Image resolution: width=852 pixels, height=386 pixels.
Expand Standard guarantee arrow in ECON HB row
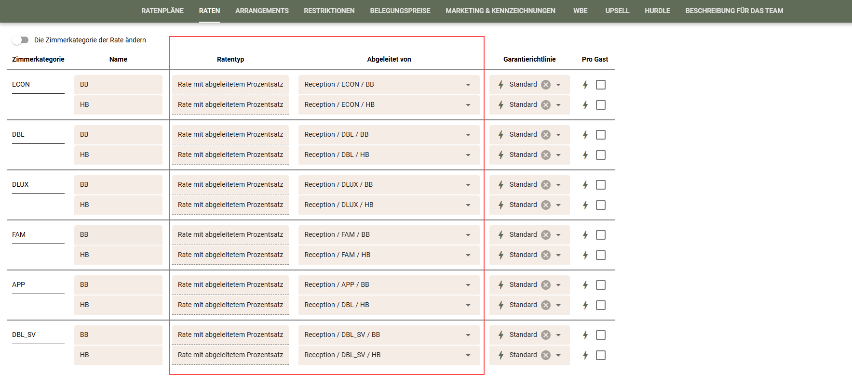coord(558,105)
